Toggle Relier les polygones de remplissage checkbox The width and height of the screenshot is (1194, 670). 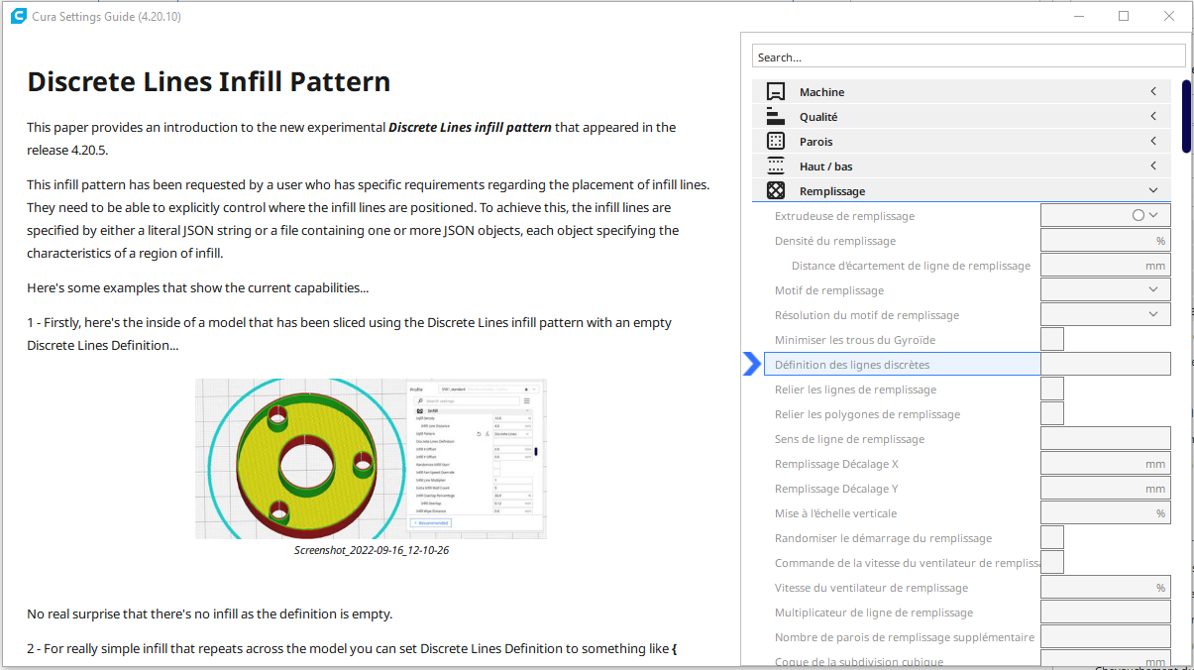[x=1052, y=413]
